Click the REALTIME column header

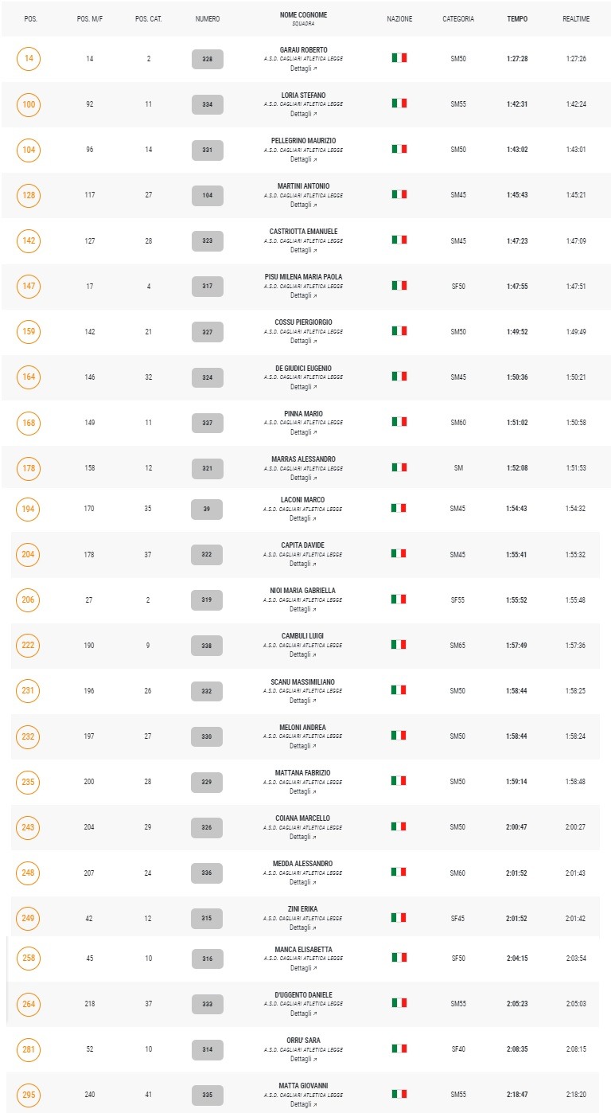pyautogui.click(x=576, y=18)
